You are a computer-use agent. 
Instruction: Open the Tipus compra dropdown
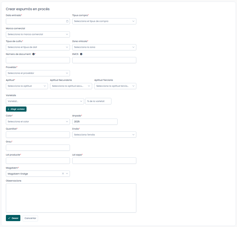pyautogui.click(x=104, y=21)
